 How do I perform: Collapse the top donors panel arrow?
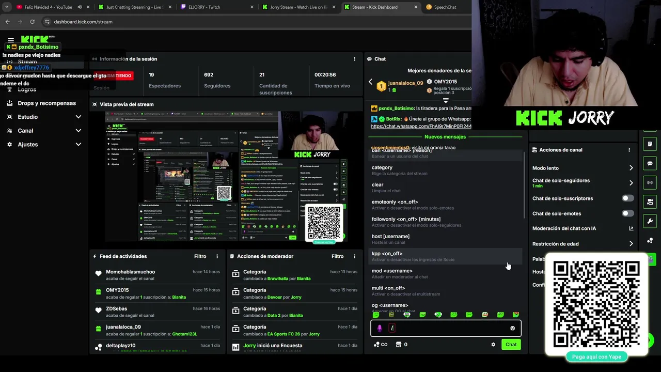(446, 100)
